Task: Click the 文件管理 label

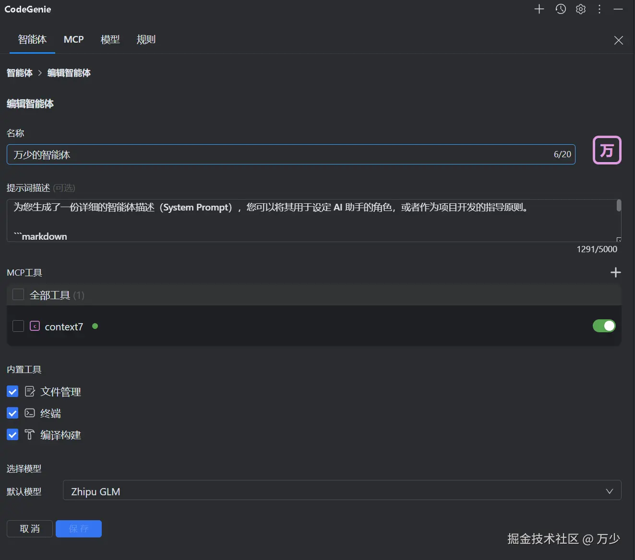Action: coord(60,392)
